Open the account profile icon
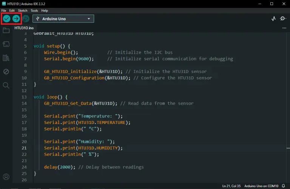This screenshot has width=290, height=189. 6,177
